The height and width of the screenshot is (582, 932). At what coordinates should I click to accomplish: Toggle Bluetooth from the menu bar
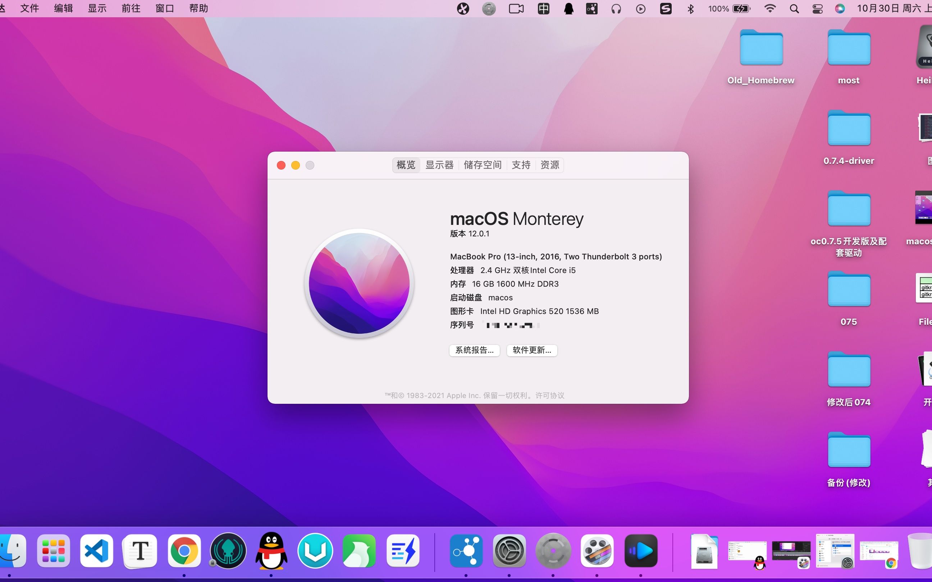pos(690,8)
